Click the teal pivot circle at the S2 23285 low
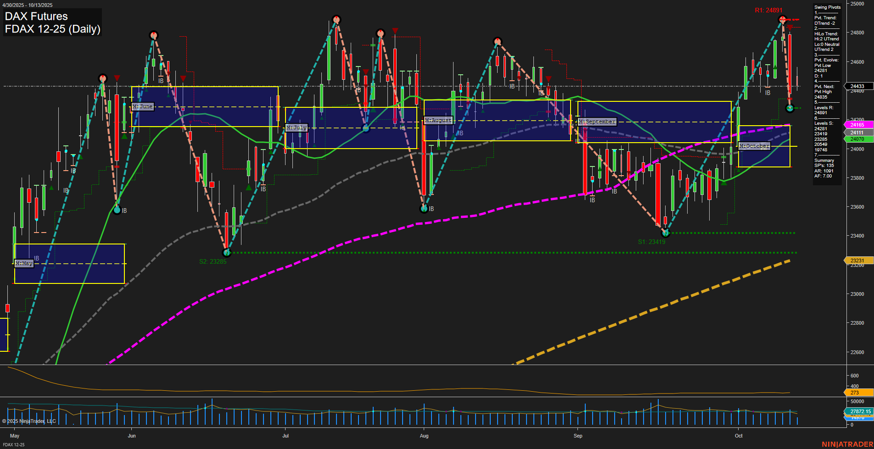 point(226,253)
